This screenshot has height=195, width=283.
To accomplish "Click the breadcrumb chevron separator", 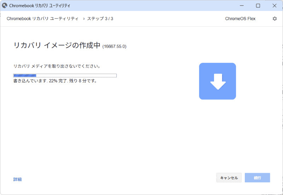I will click(x=84, y=19).
